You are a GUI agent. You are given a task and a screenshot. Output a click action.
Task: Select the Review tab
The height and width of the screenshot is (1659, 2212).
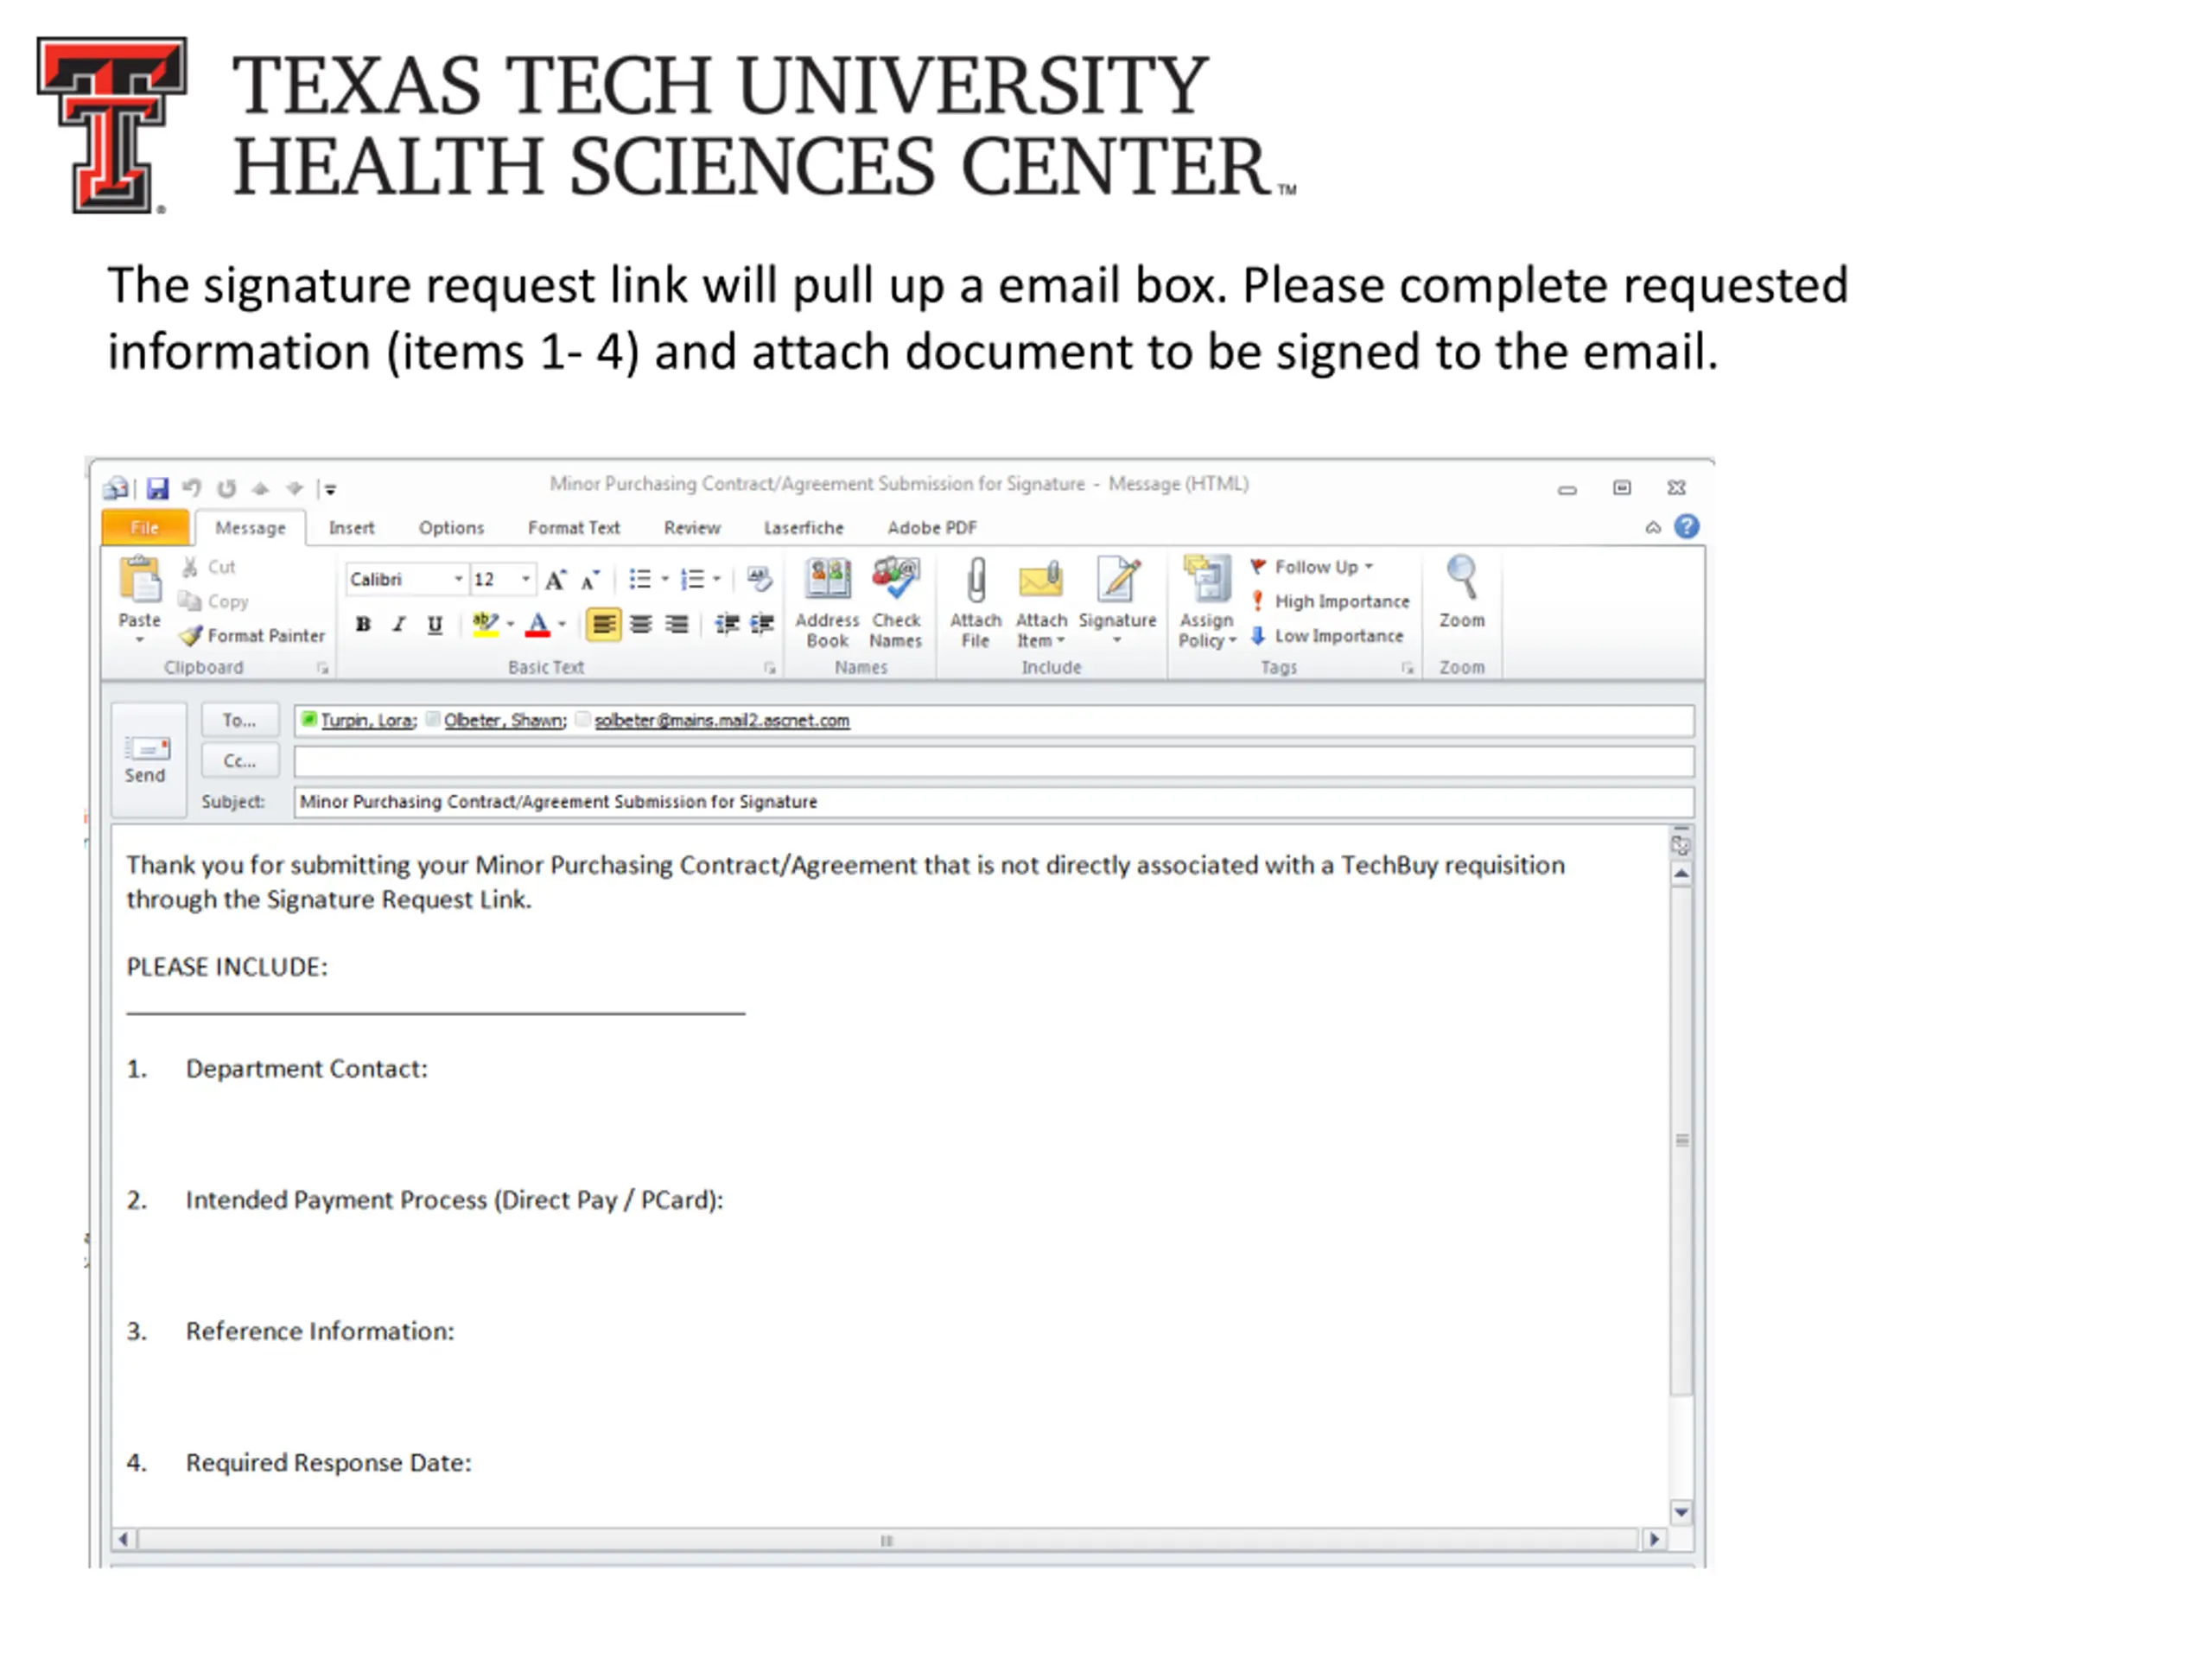click(692, 527)
